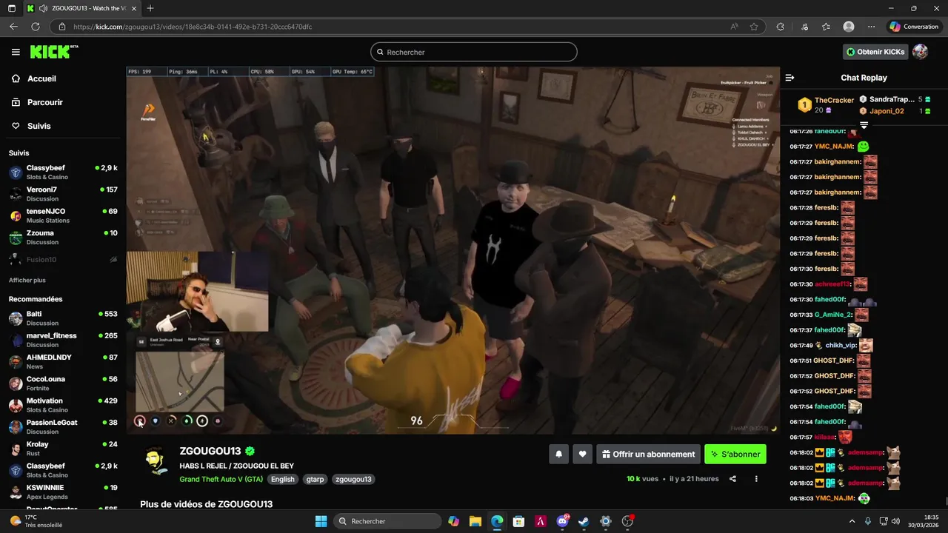The width and height of the screenshot is (948, 533).
Task: Open File Explorer from taskbar
Action: pos(475,521)
